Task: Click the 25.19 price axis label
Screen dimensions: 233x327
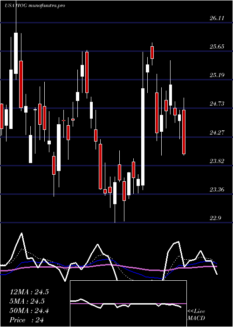Action: click(x=217, y=75)
